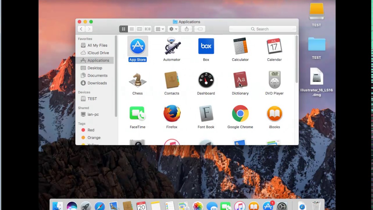Open iTunes from the Dock
The image size is (373, 210).
tap(240, 206)
